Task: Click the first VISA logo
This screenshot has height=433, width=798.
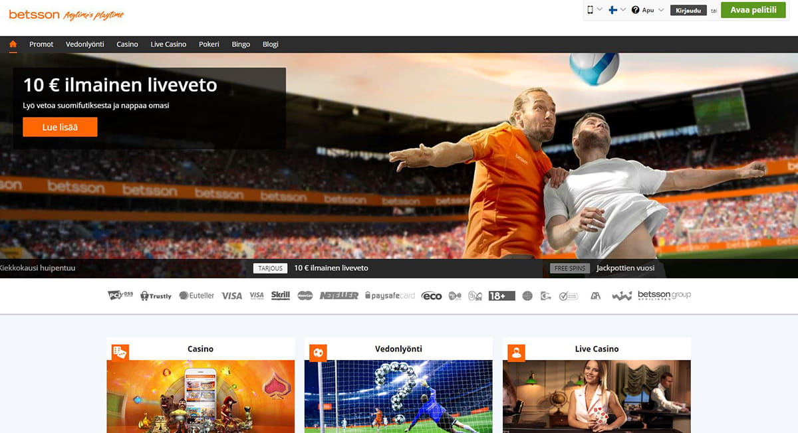Action: [x=231, y=296]
